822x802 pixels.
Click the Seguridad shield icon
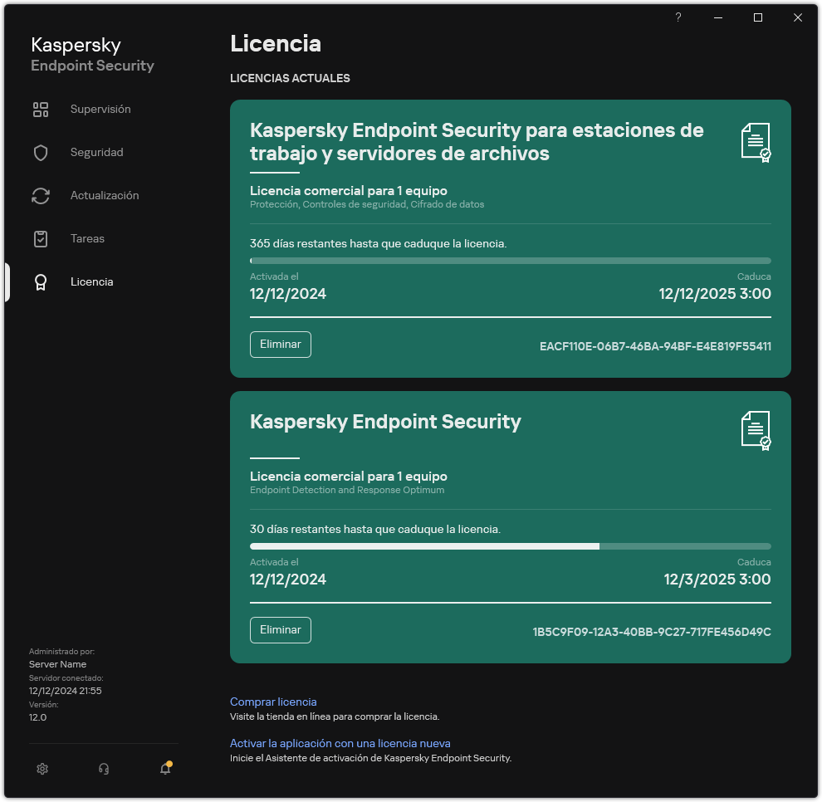41,153
